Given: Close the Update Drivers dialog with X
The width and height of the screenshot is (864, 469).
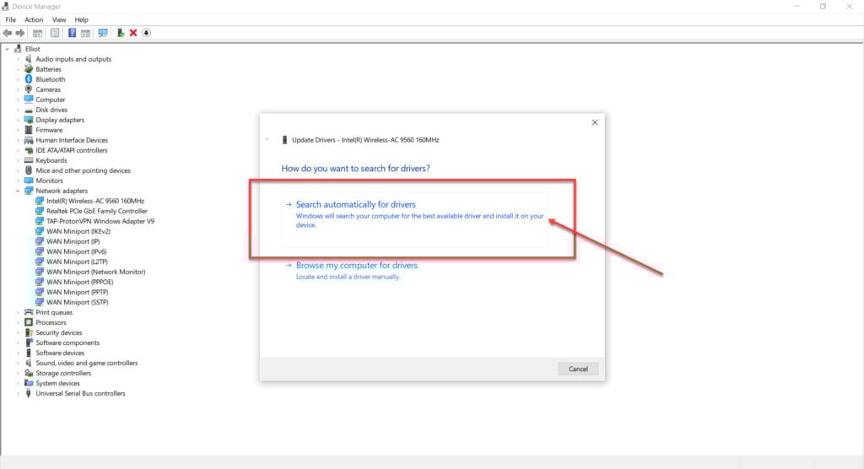Looking at the screenshot, I should [595, 122].
